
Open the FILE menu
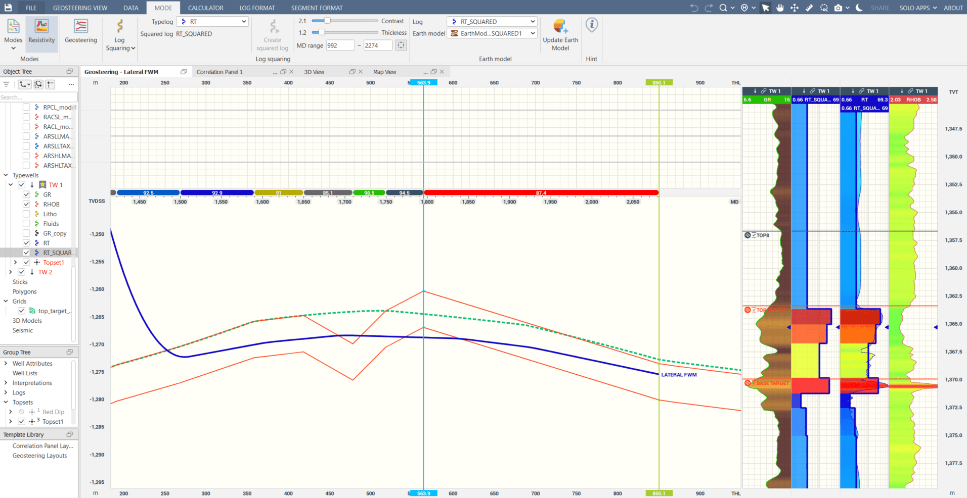coord(31,8)
